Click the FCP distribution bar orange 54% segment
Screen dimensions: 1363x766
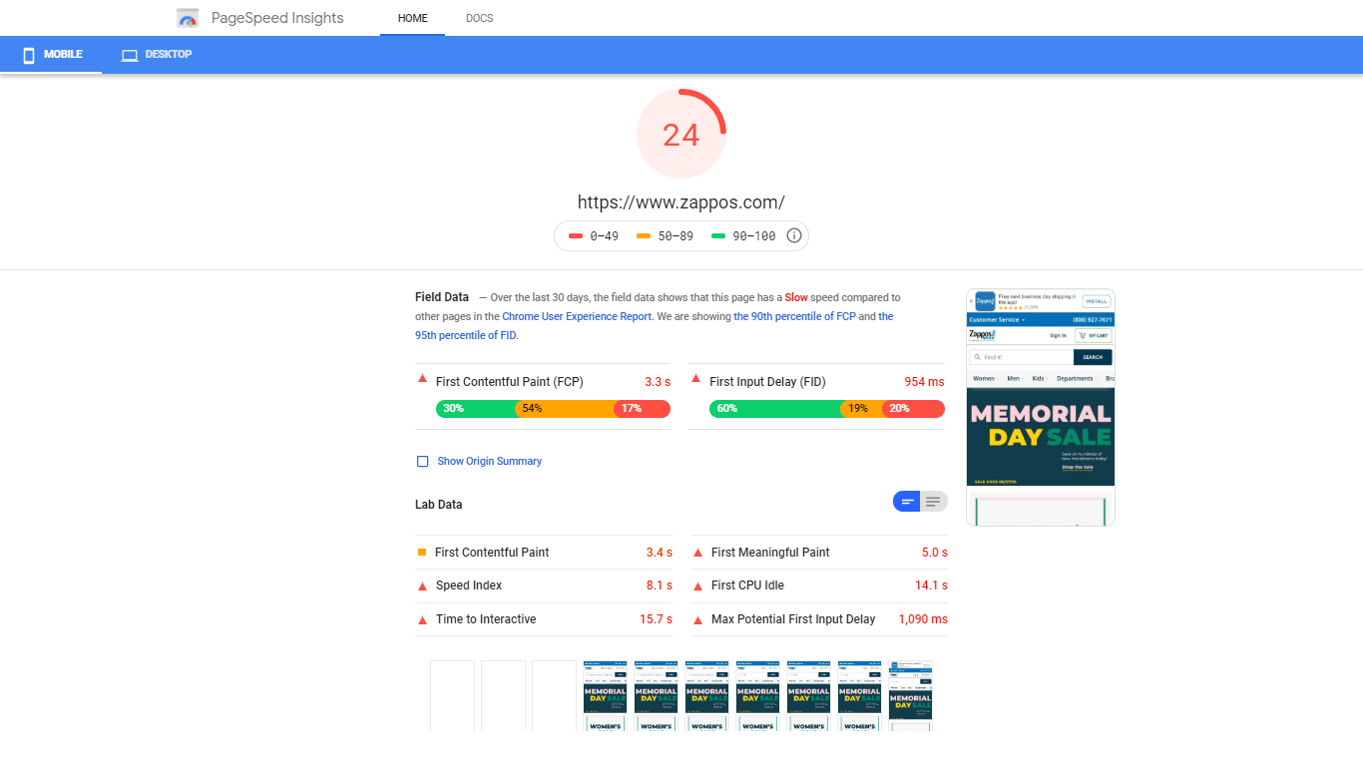point(564,409)
